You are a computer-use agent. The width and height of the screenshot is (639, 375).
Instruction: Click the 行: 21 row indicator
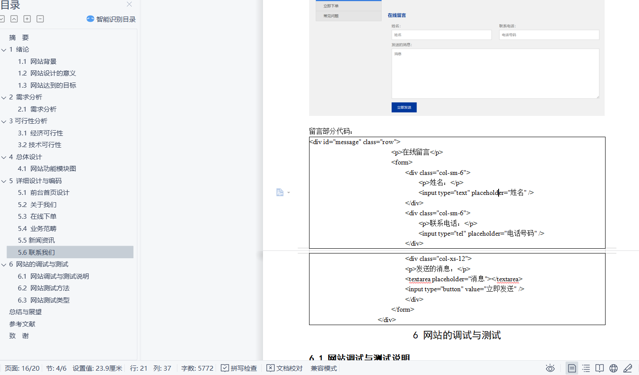[x=139, y=368]
